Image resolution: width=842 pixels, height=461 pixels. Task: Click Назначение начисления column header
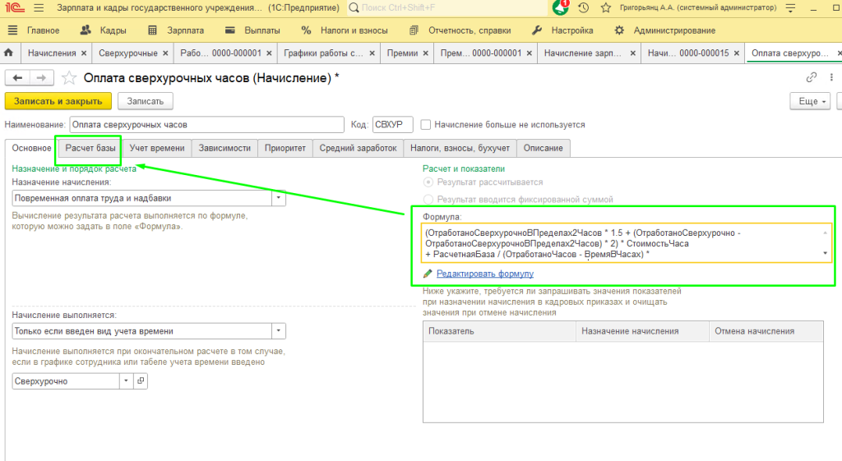pyautogui.click(x=642, y=331)
